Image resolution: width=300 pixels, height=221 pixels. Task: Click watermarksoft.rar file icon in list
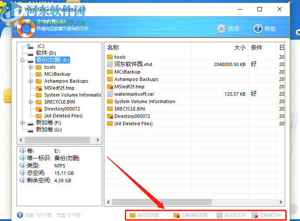click(110, 94)
